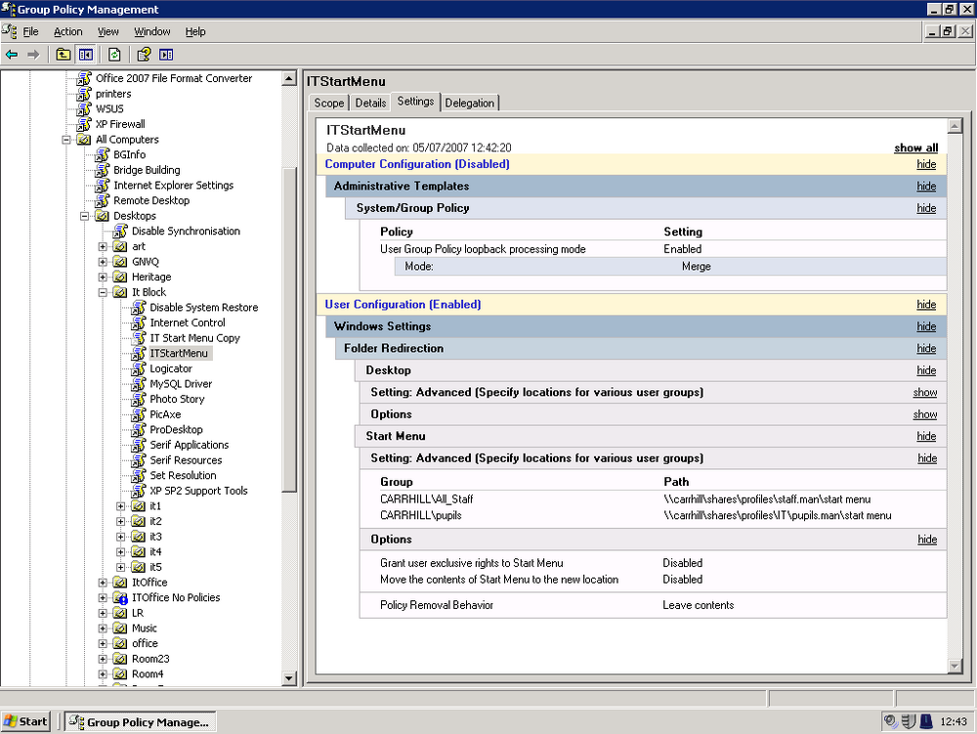Click the XP Firewall GPO icon
977x734 pixels.
point(84,124)
